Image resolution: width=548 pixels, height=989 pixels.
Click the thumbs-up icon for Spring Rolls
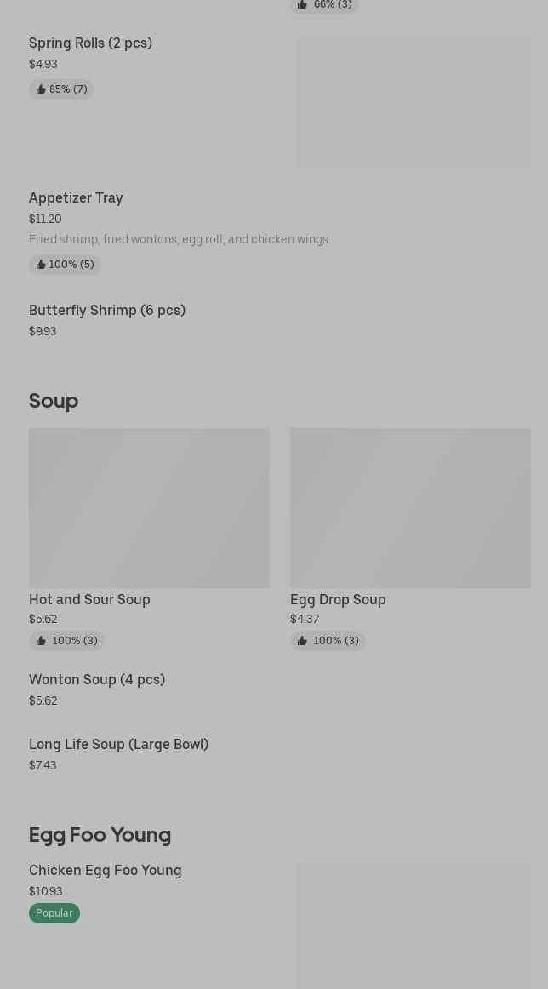(41, 89)
